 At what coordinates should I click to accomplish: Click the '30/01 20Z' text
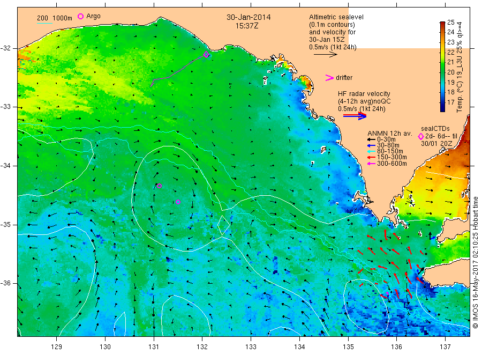tap(436, 144)
